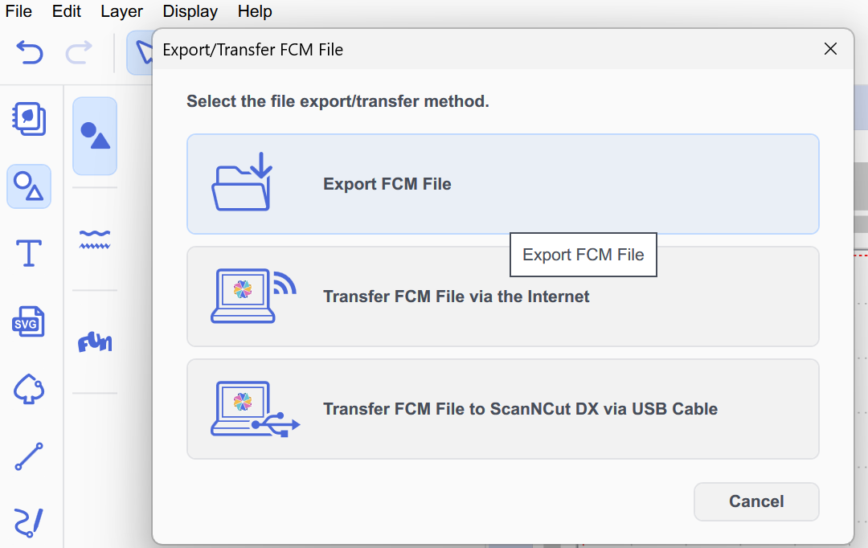The width and height of the screenshot is (868, 548).
Task: Select the straight Line drawing tool
Action: pos(29,456)
